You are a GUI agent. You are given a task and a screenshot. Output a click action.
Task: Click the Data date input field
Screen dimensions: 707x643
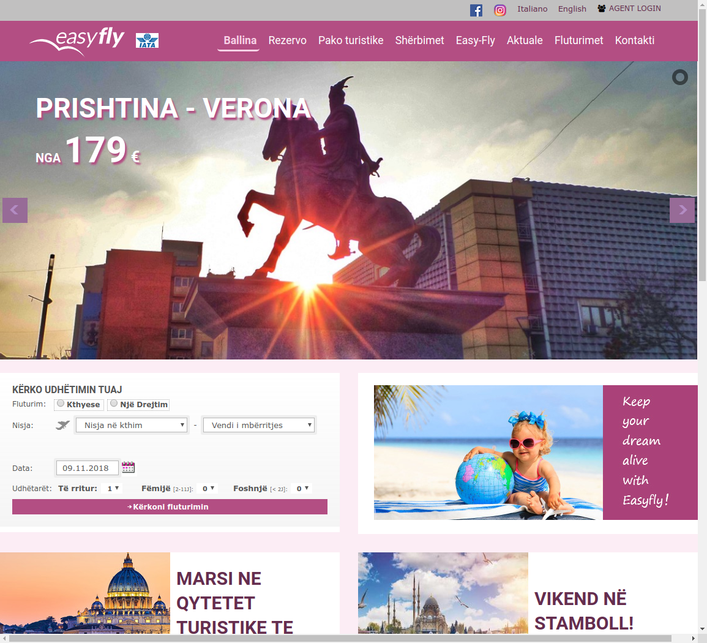point(88,468)
